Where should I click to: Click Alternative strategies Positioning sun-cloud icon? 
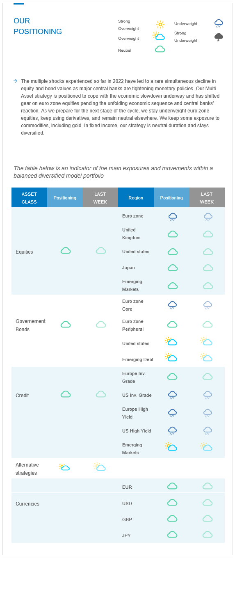pos(64,467)
